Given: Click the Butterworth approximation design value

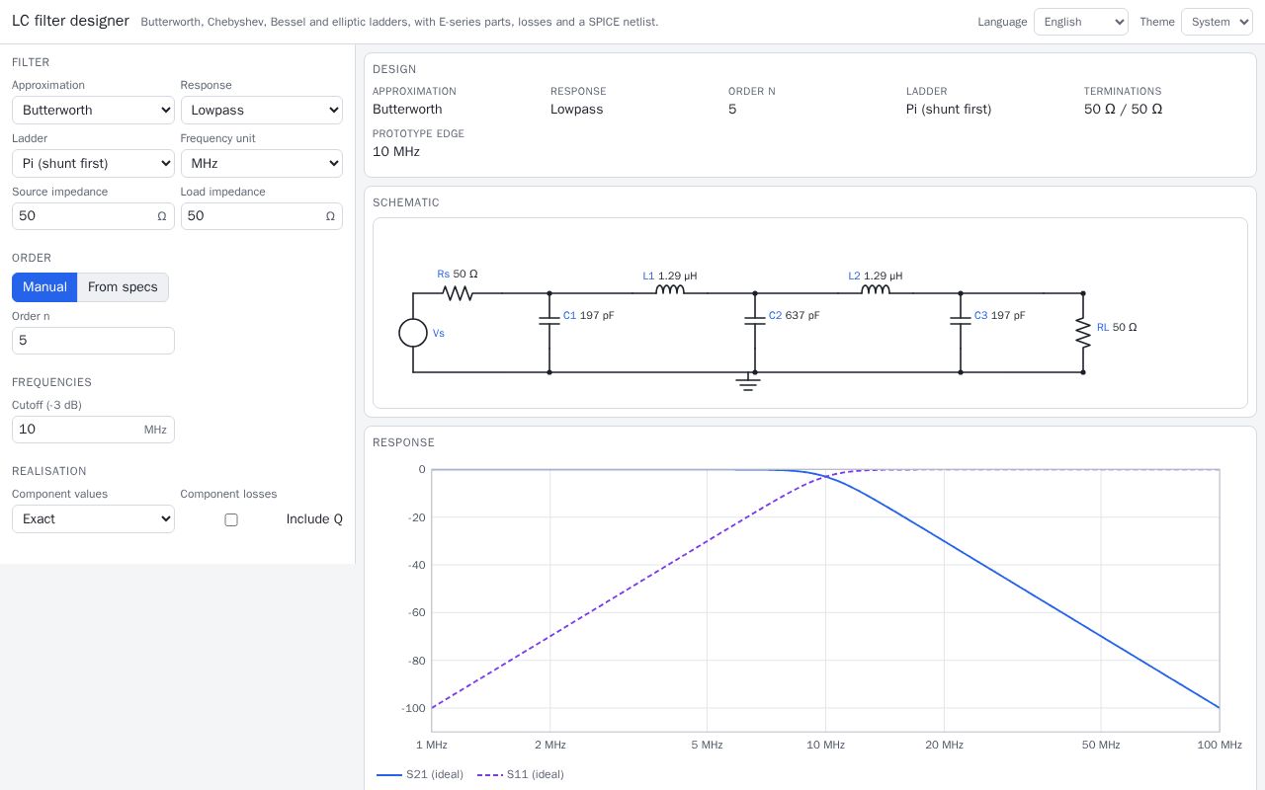Looking at the screenshot, I should 407,110.
